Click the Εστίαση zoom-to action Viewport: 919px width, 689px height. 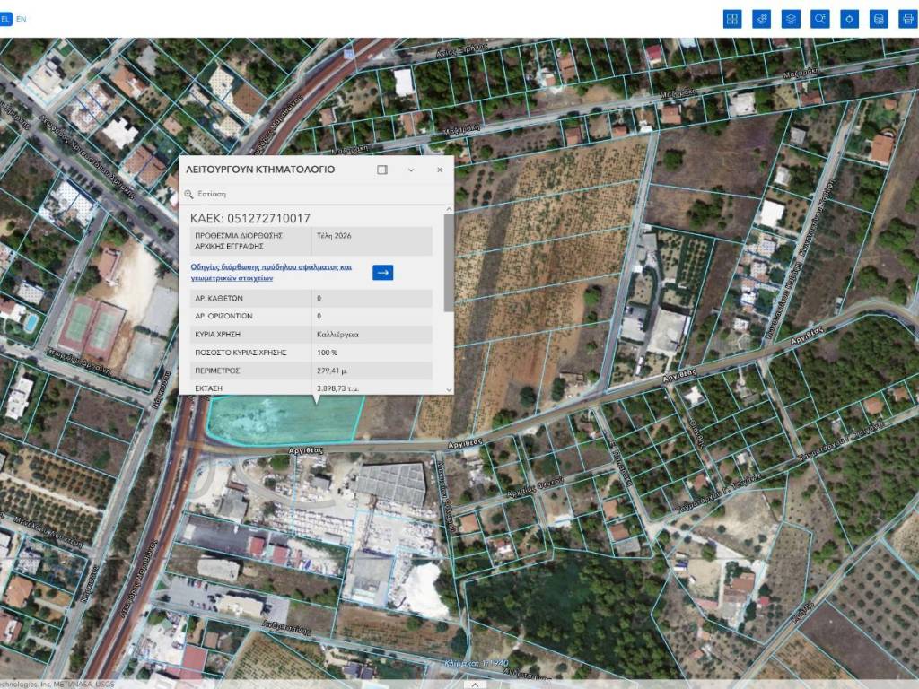coord(211,194)
